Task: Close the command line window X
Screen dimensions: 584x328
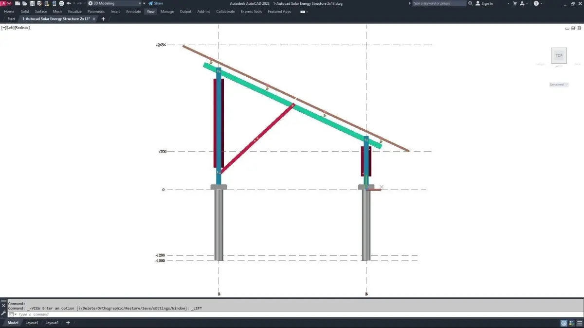Action: point(3,306)
